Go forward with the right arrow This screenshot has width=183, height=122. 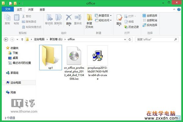(x=12, y=39)
